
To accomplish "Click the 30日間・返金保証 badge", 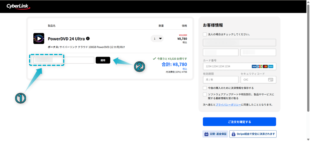I will (x=215, y=134).
